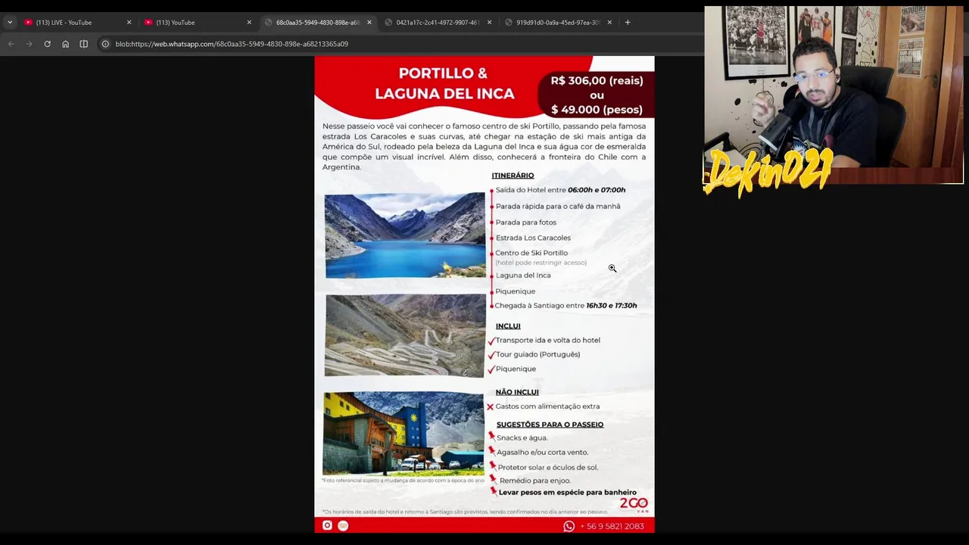This screenshot has width=969, height=545.
Task: Click the YouTube favicon on LIVE tab
Action: [28, 23]
